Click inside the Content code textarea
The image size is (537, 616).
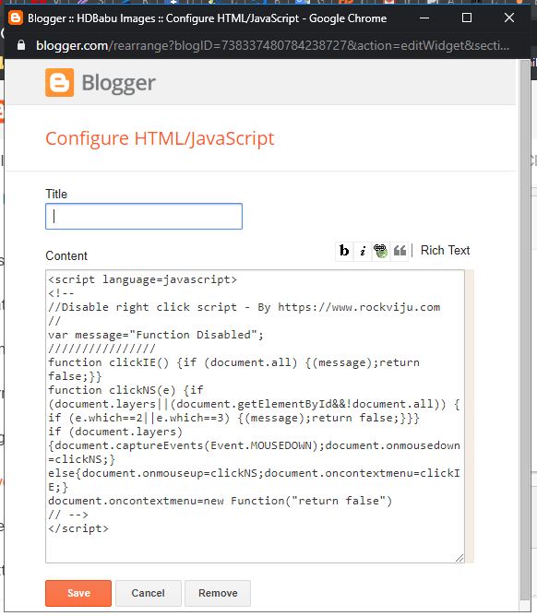coord(256,416)
